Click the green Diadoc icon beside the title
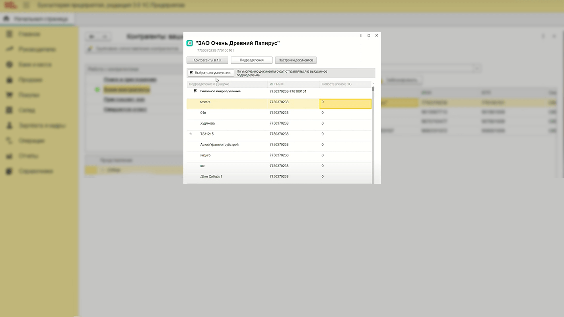 point(190,43)
